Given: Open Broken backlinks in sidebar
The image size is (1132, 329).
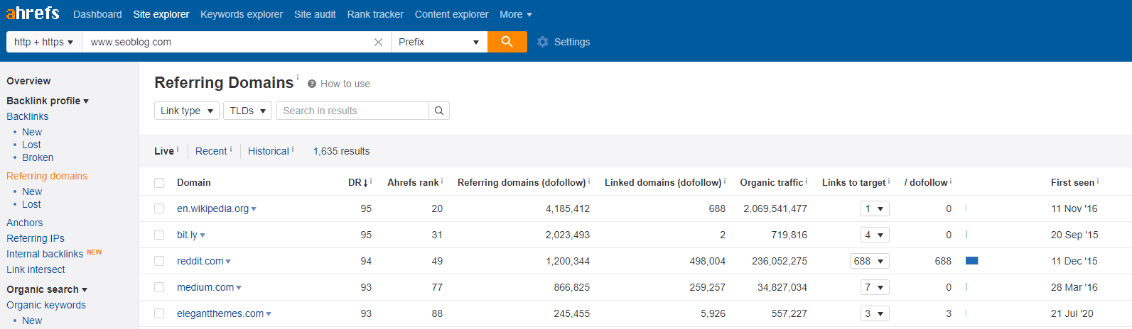Looking at the screenshot, I should tap(38, 157).
